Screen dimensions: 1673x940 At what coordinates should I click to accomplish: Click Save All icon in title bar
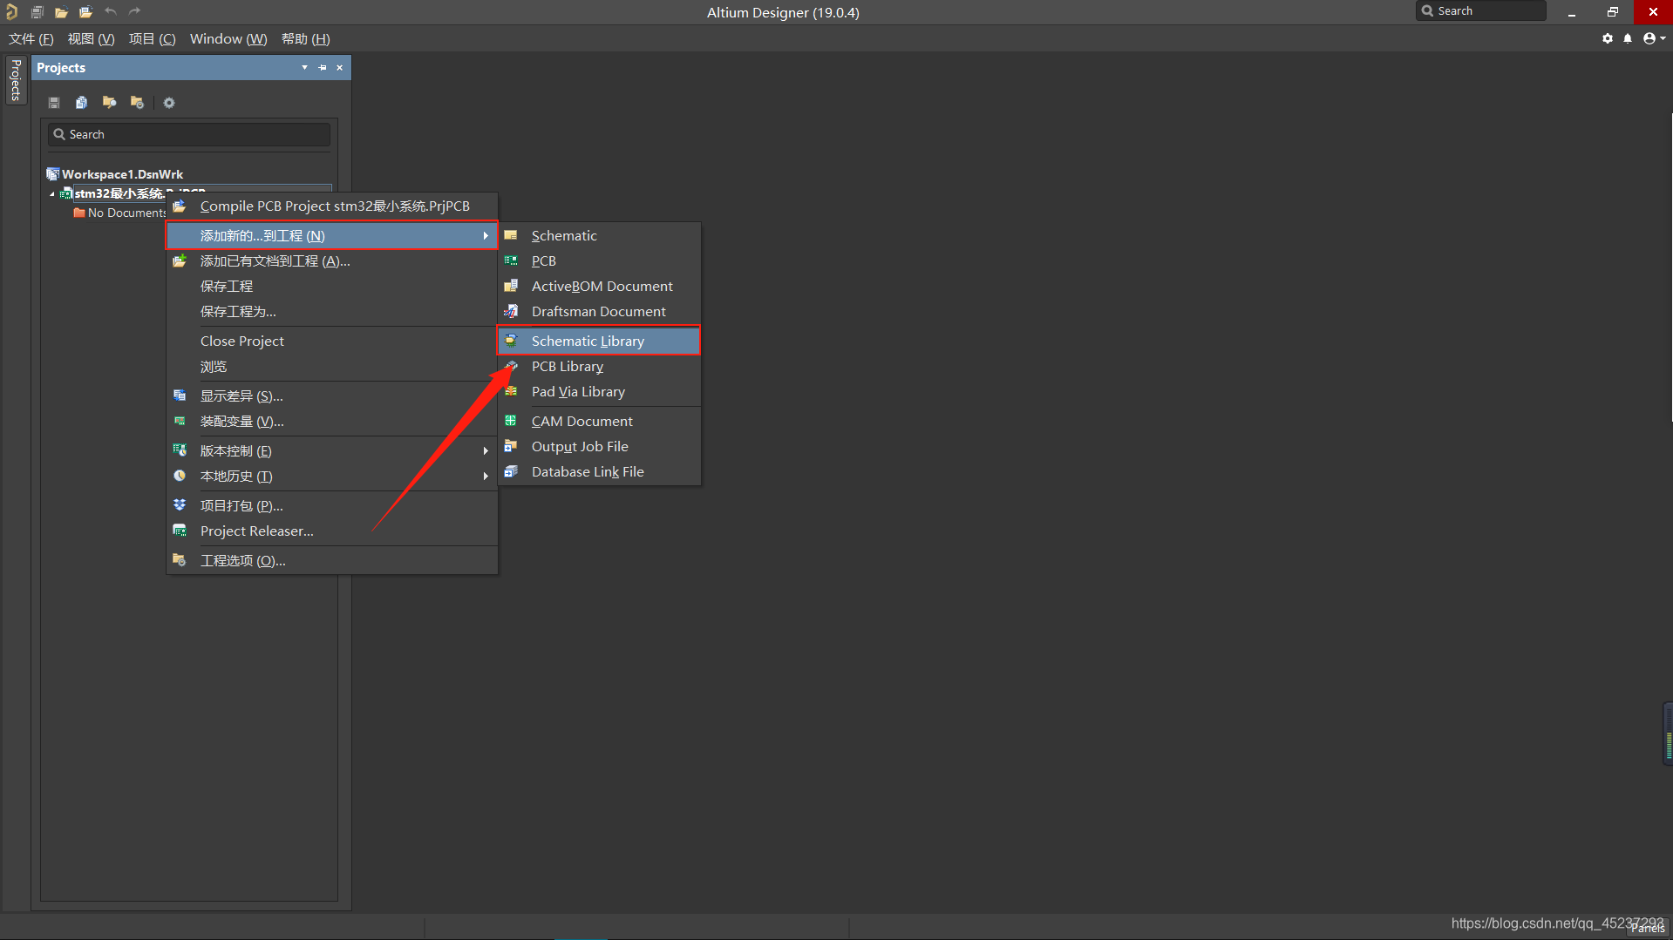[x=37, y=12]
